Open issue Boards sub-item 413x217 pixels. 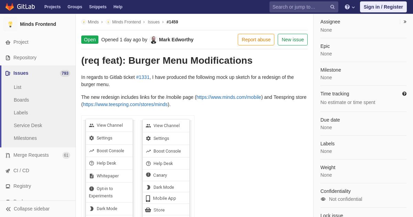(x=21, y=100)
